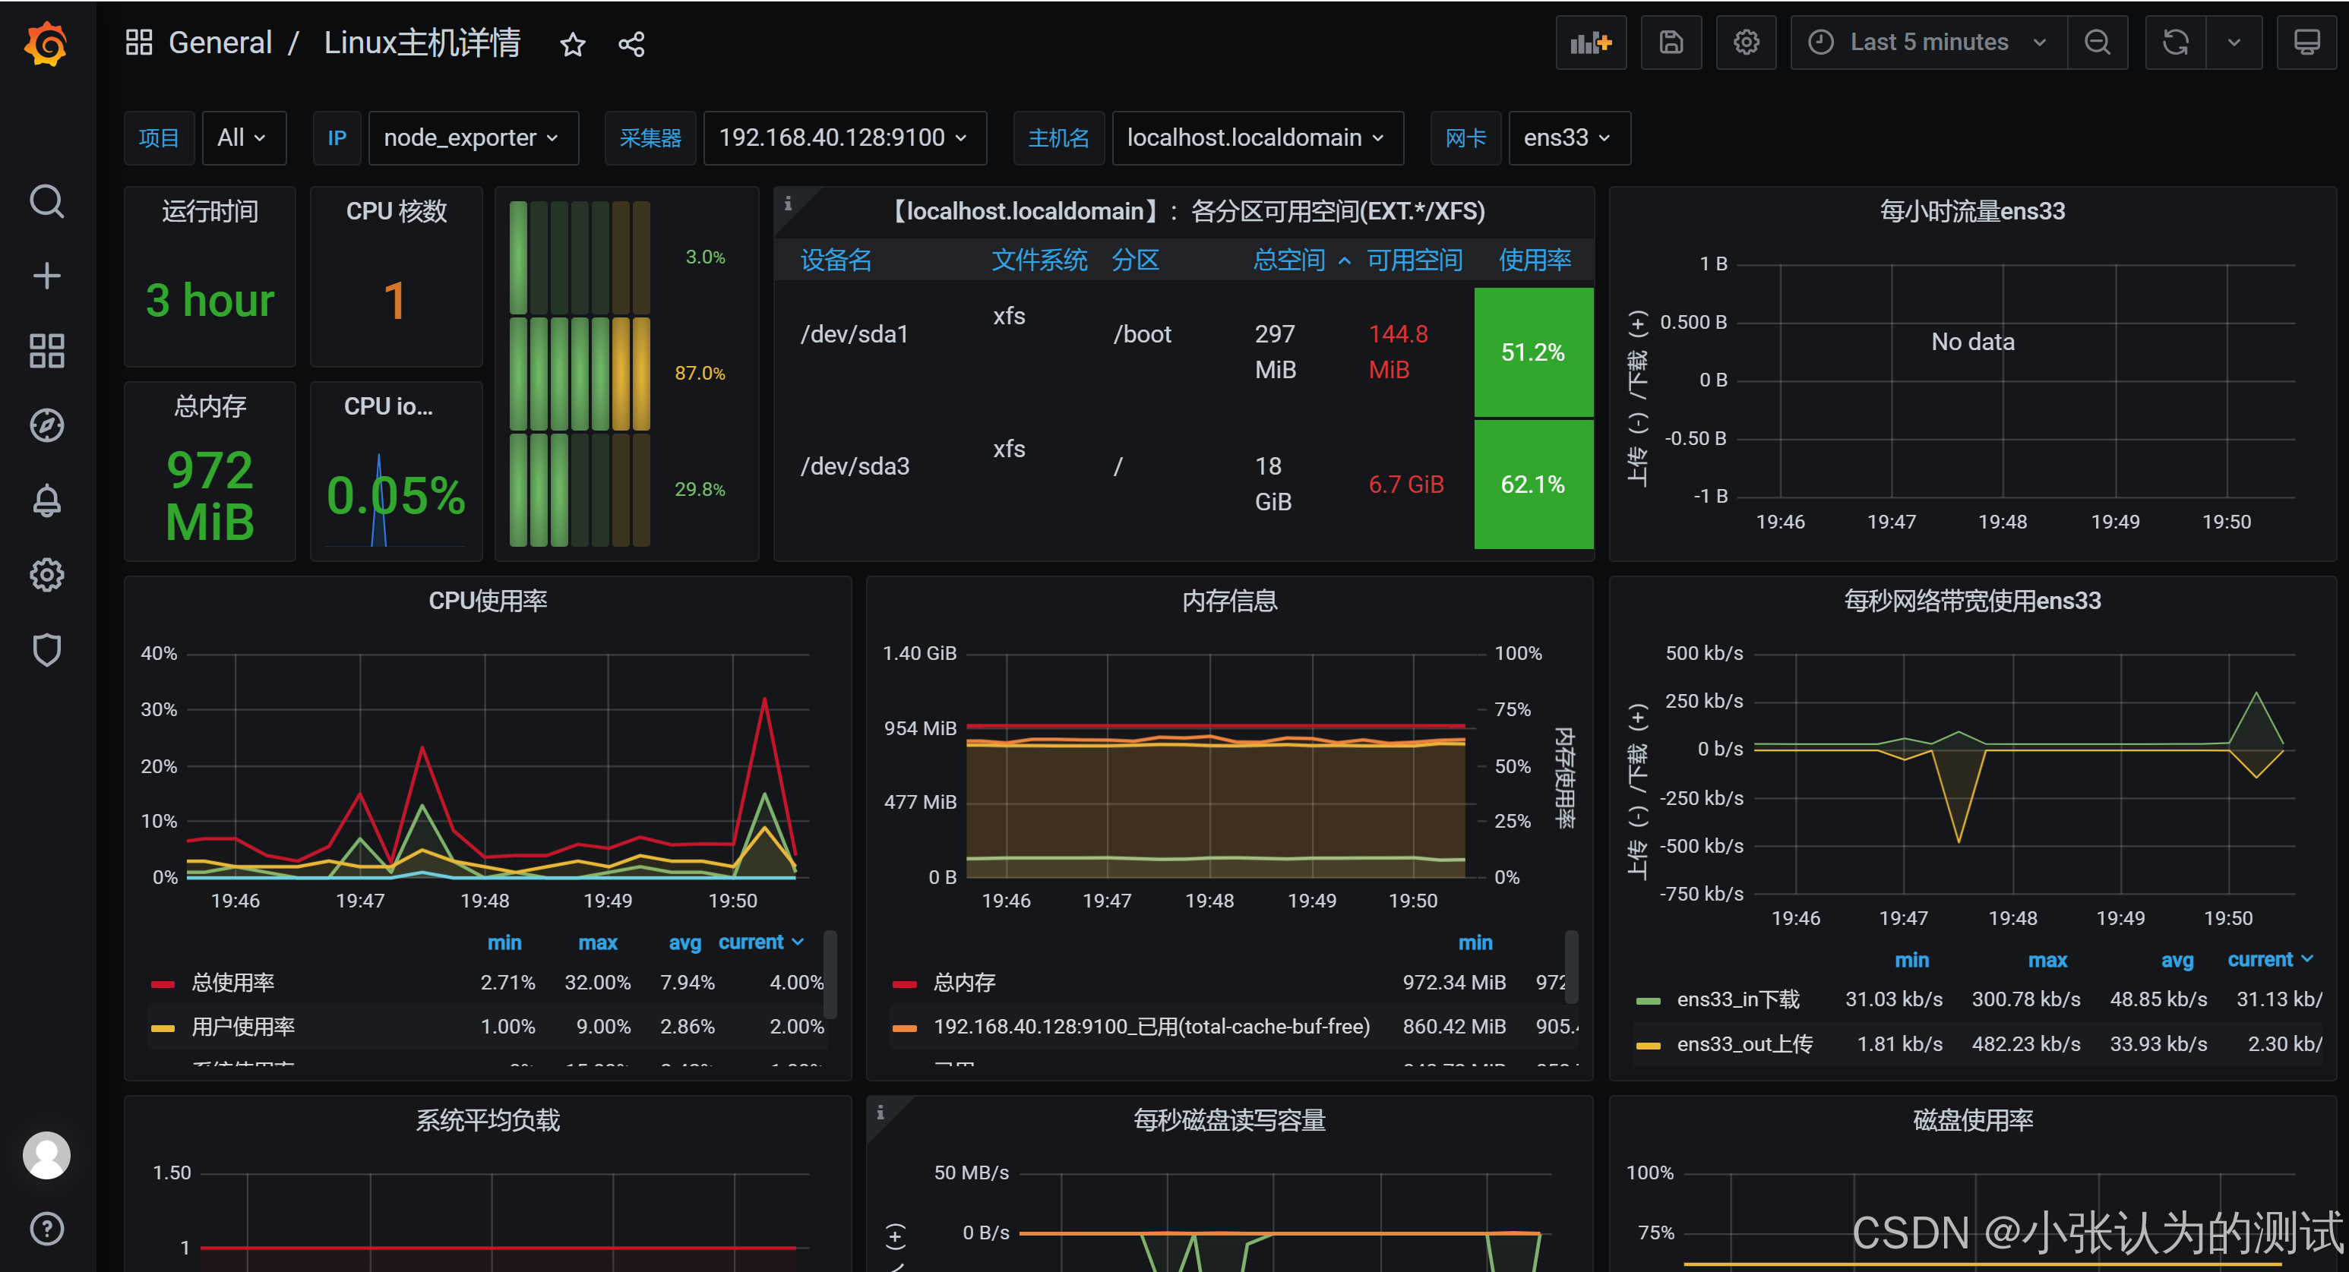Toggle 总使用率 series in CPU legend
The image size is (2349, 1272).
pos(232,982)
